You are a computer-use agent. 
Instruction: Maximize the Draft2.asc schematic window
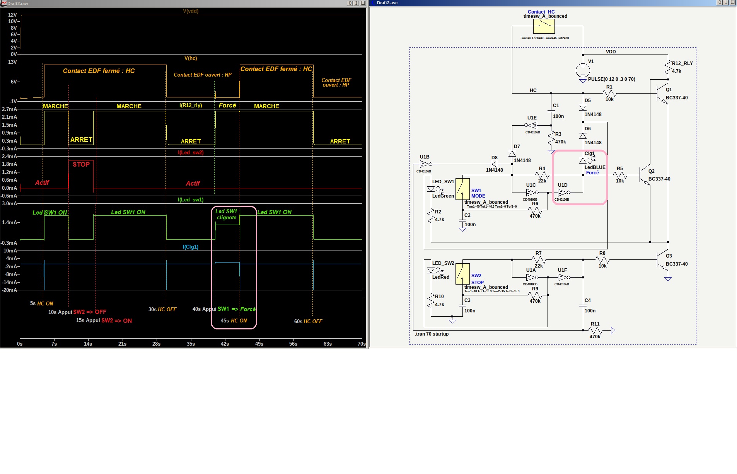(x=726, y=3)
